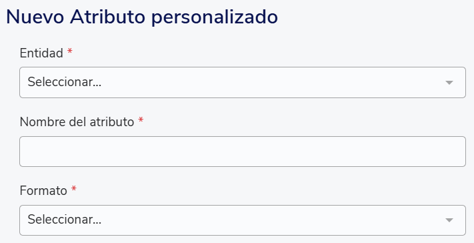This screenshot has width=474, height=243.
Task: Click the required asterisk beside Nombre del atributo
Action: pos(141,120)
